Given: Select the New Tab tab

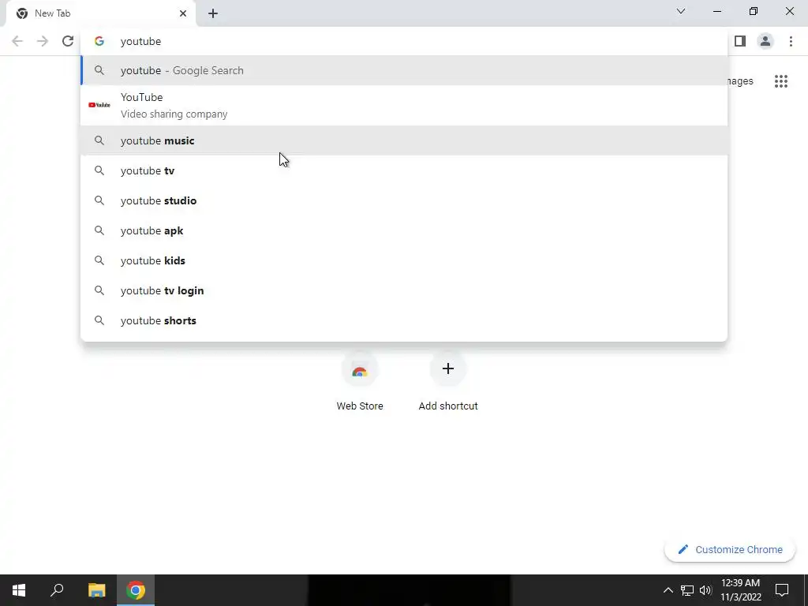Looking at the screenshot, I should click(101, 13).
